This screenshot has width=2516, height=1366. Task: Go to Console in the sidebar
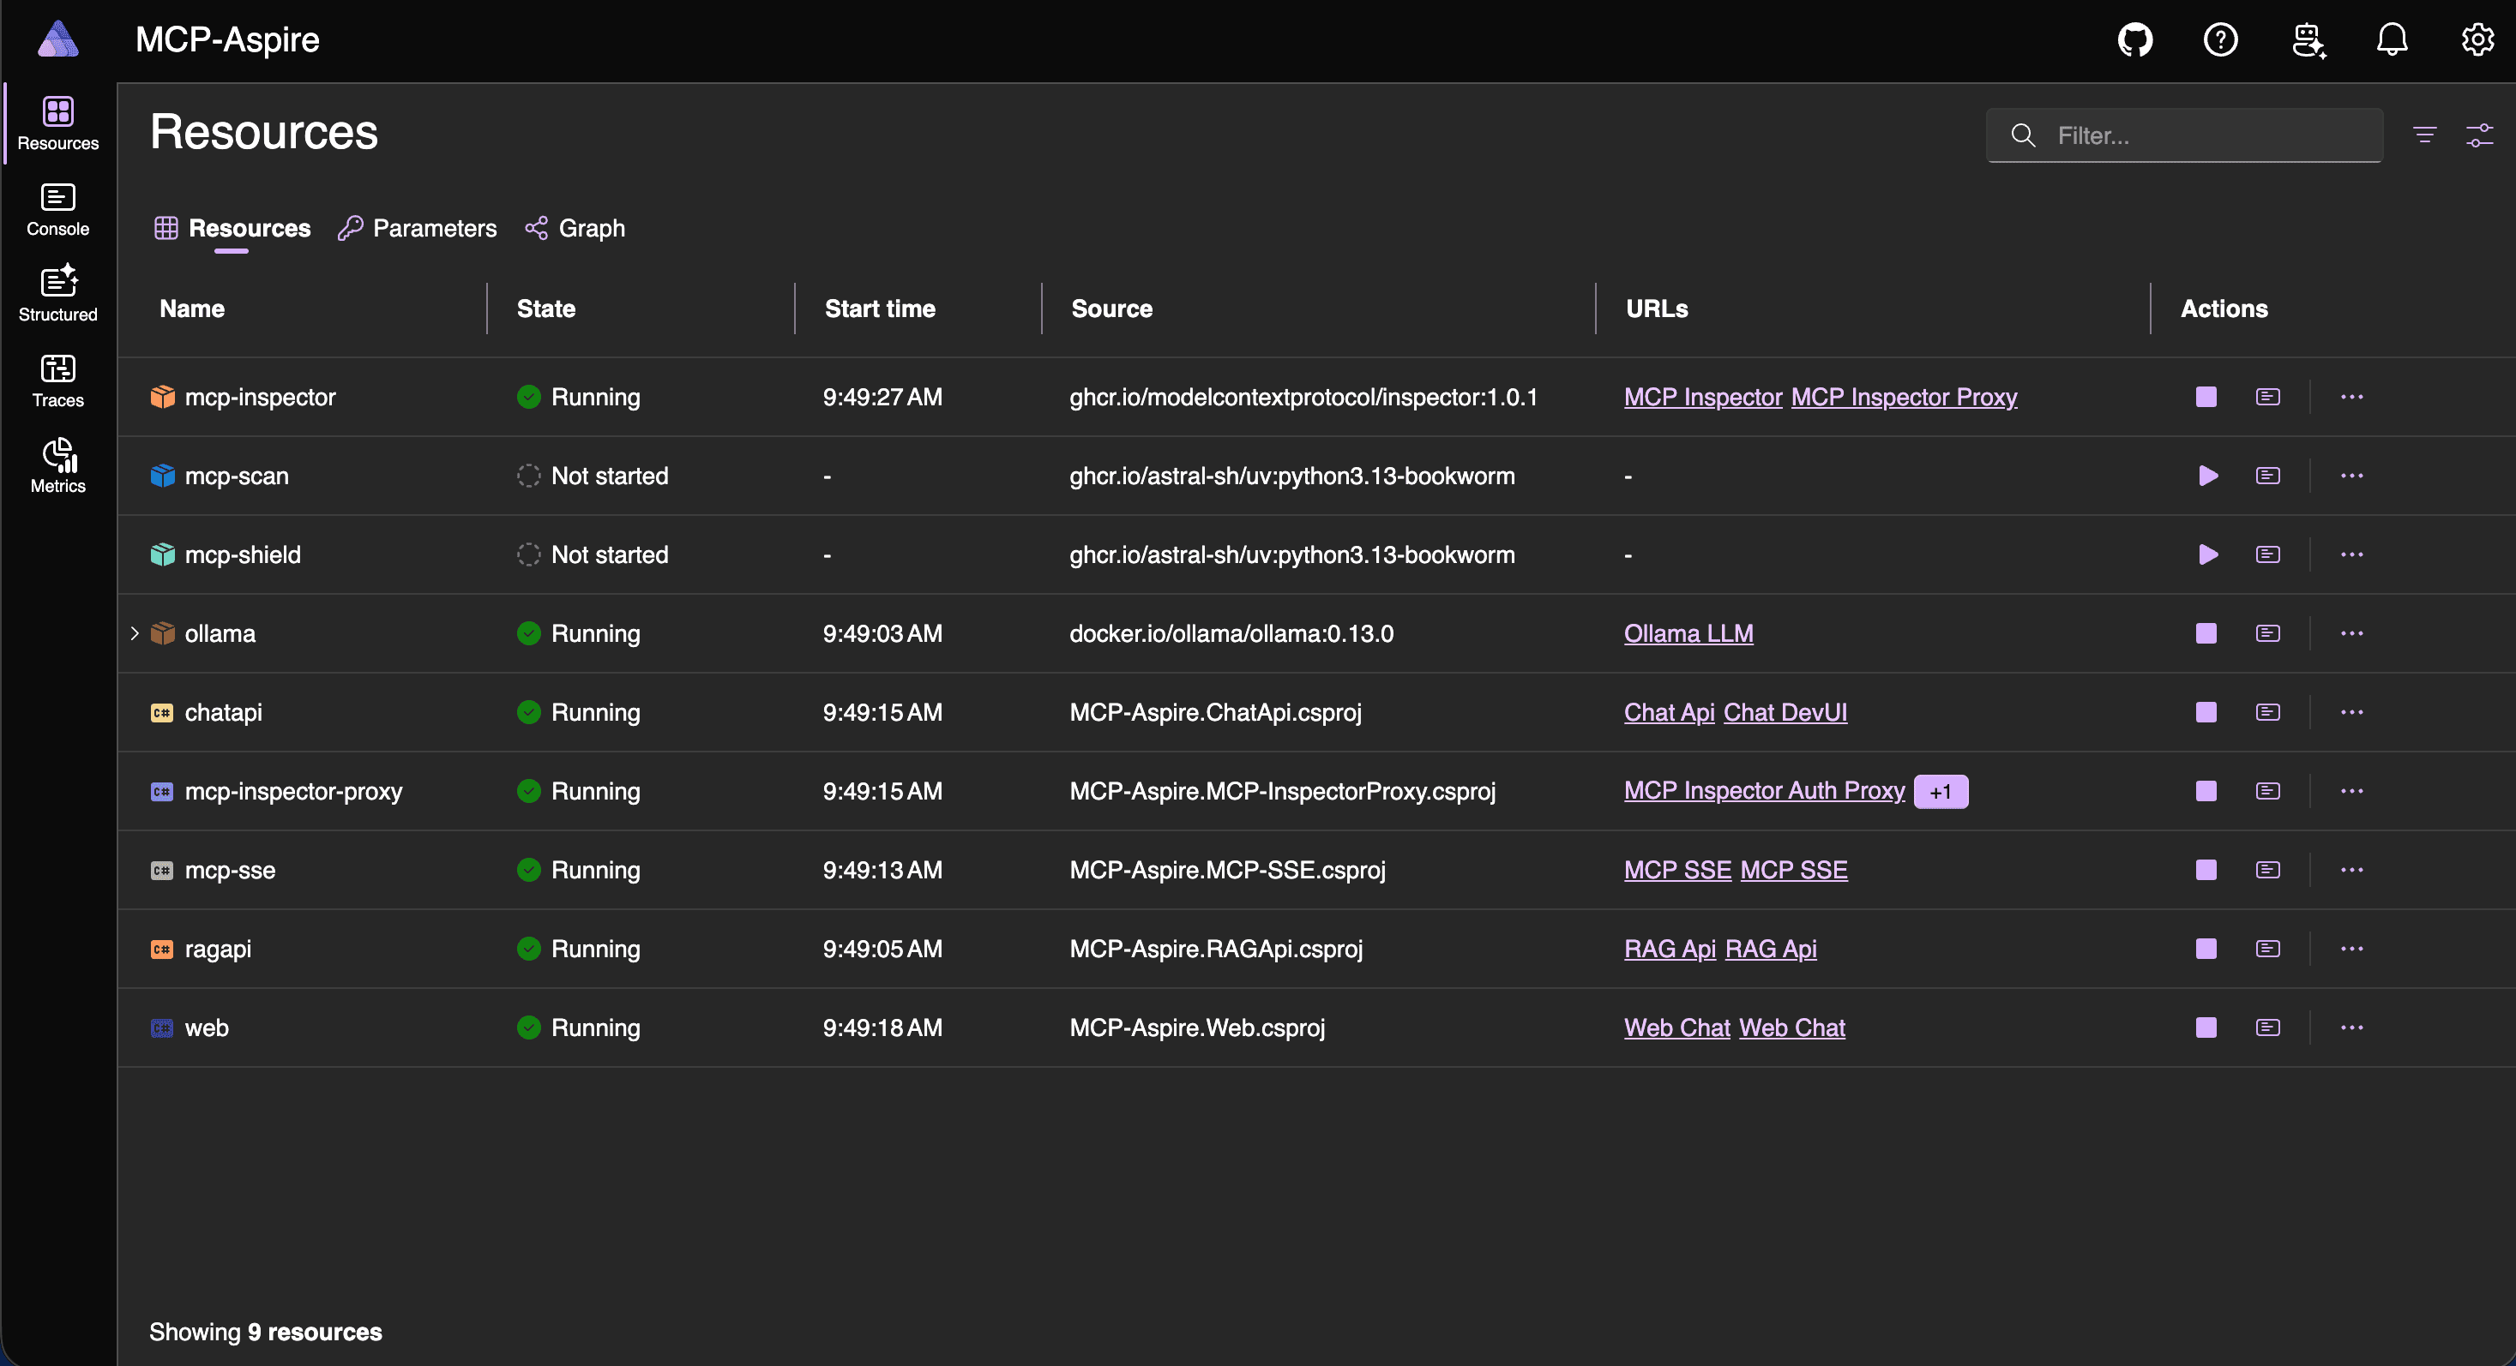(57, 210)
